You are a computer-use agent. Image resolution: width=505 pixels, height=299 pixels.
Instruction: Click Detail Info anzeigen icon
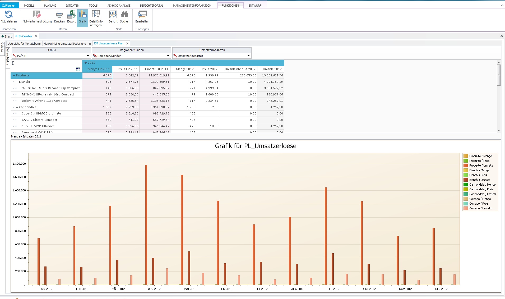[96, 15]
